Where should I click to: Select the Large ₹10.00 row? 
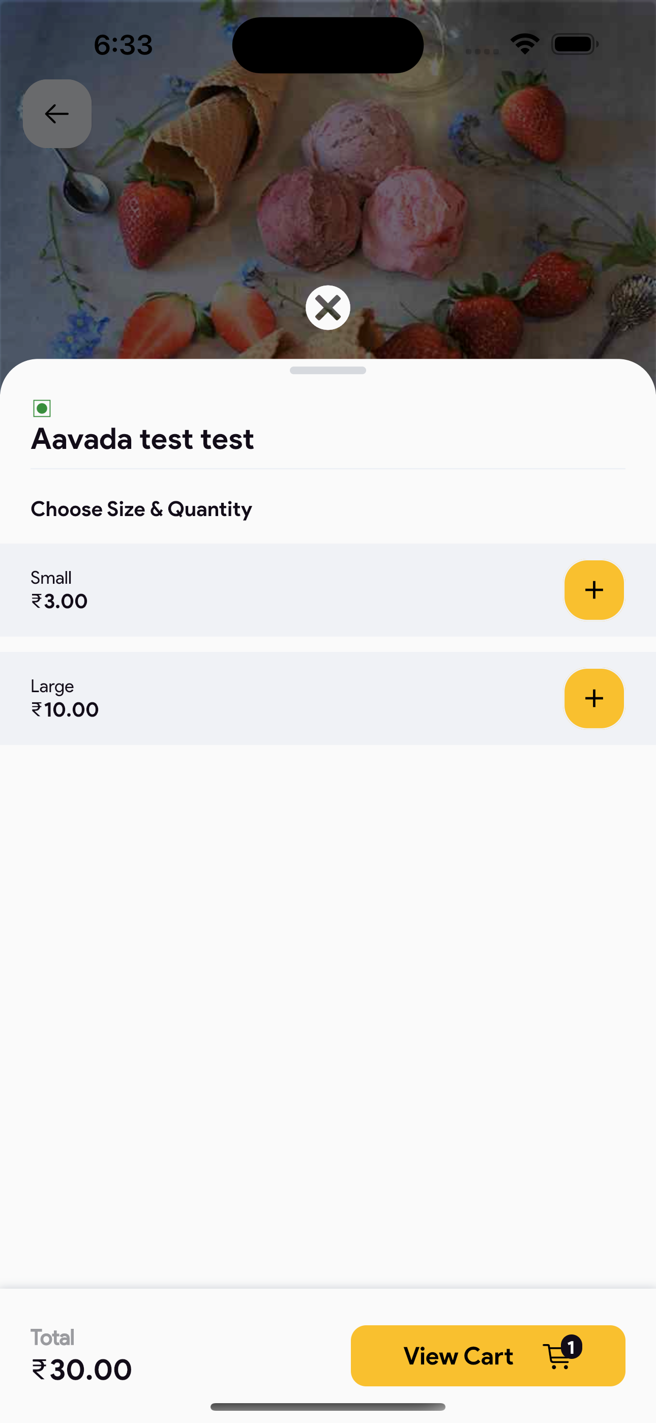[328, 698]
